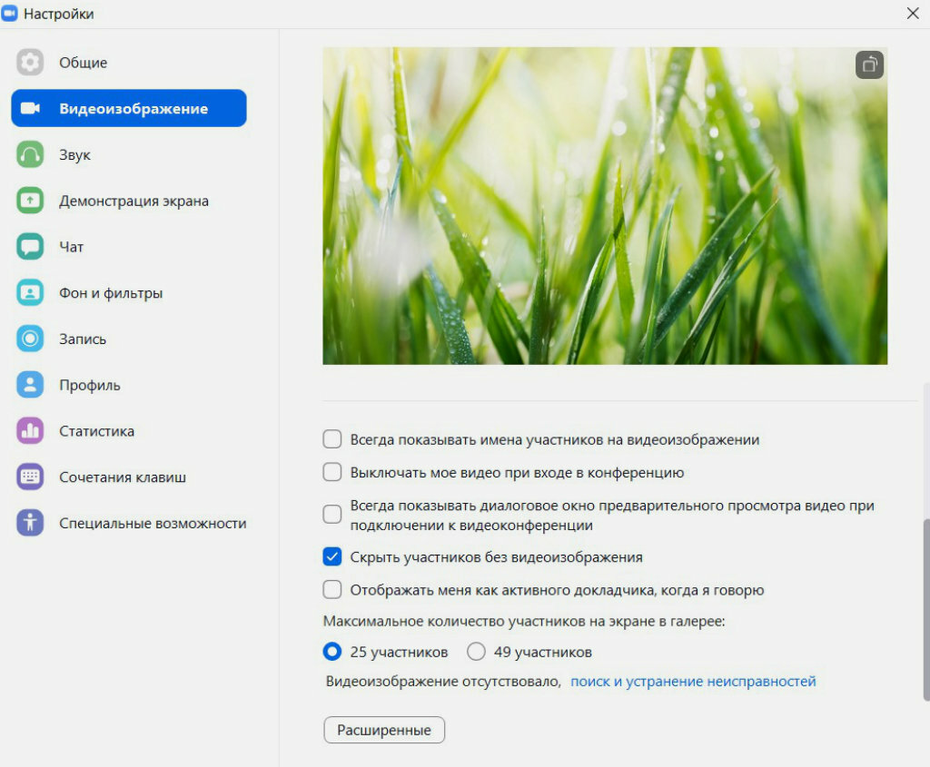The image size is (930, 767).
Task: Click the Статистика bar chart icon
Action: tap(30, 431)
